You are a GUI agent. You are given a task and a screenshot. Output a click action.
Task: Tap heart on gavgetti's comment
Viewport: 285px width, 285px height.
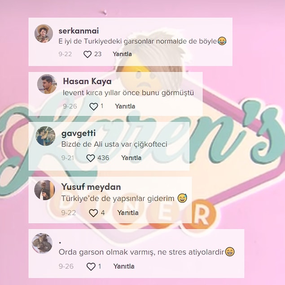click(x=91, y=158)
